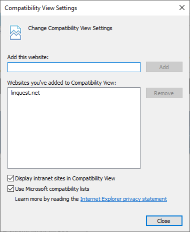Click the Remove button
The image size is (194, 234).
(x=164, y=93)
